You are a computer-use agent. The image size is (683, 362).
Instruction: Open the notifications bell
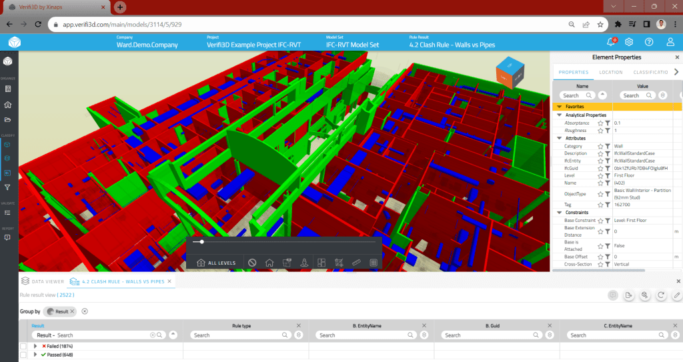(611, 42)
